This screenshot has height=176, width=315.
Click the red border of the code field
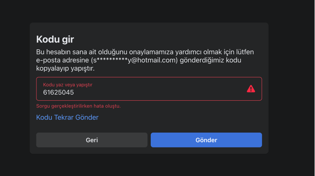tap(149, 77)
